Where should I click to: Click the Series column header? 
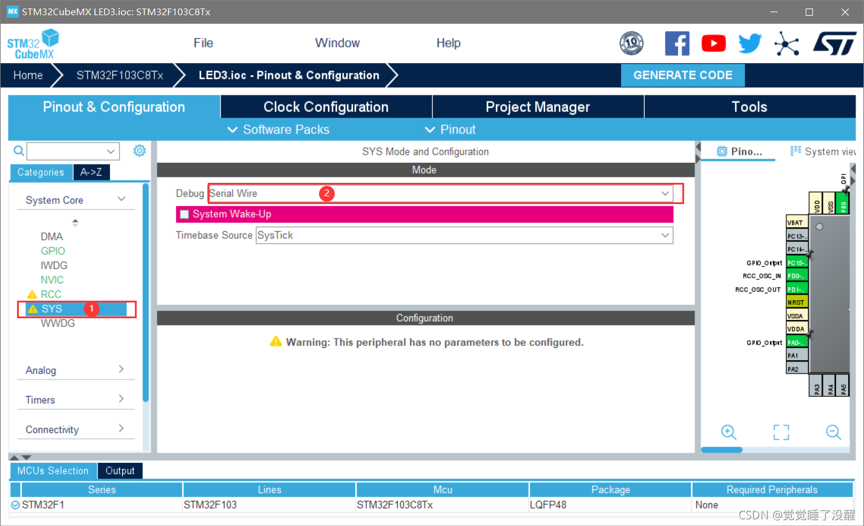(101, 490)
